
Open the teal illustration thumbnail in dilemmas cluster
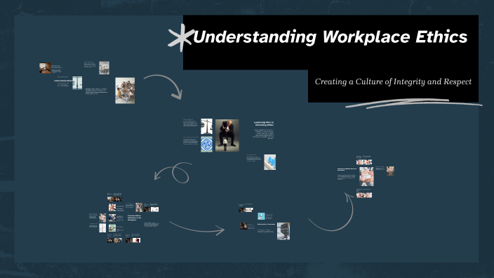pos(112,227)
